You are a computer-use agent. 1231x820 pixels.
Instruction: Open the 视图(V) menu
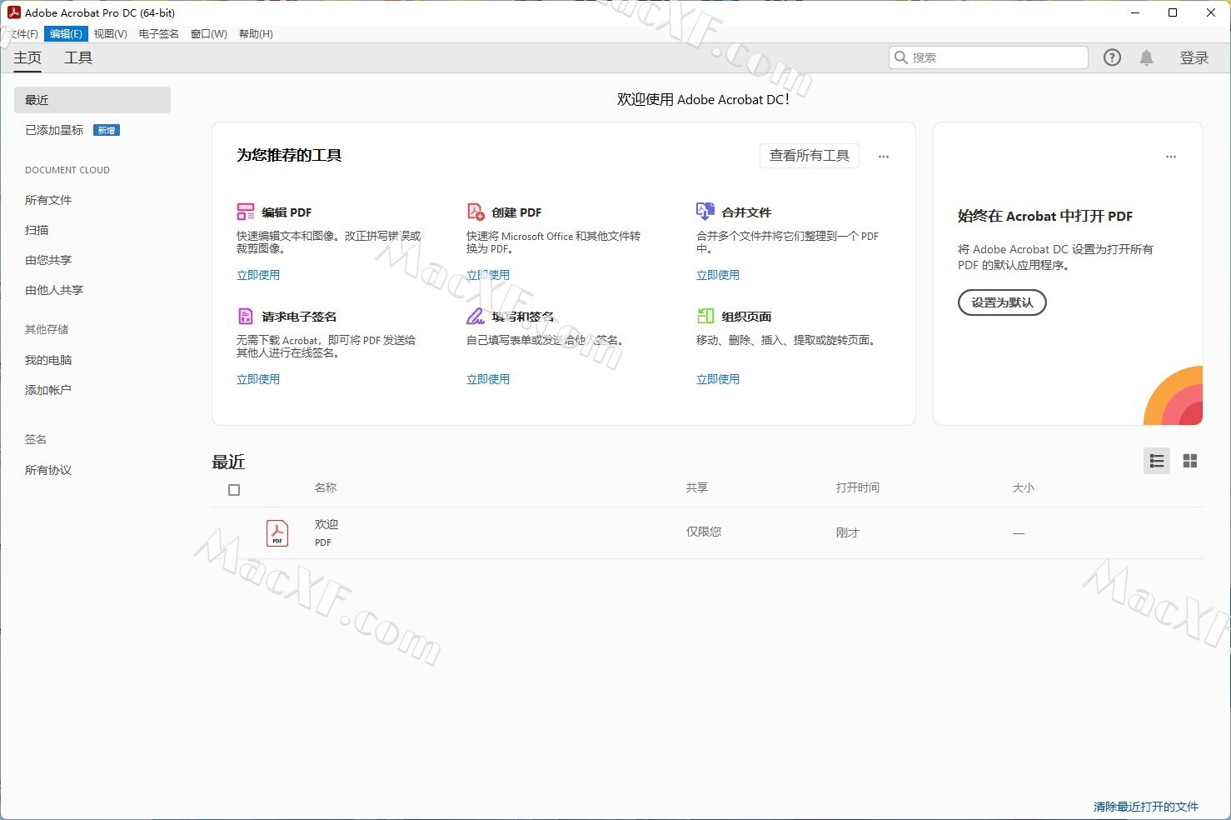click(111, 34)
